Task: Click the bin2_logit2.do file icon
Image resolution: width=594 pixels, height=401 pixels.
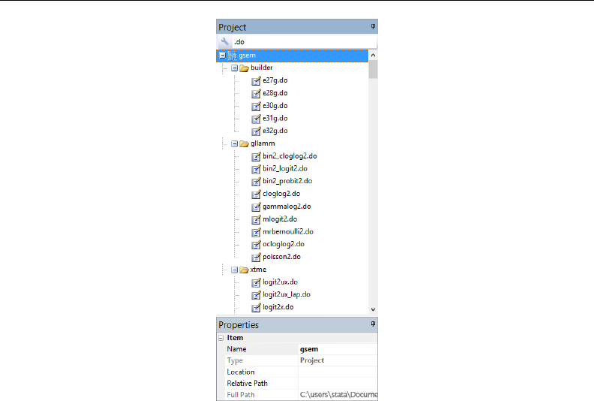Action: [256, 169]
